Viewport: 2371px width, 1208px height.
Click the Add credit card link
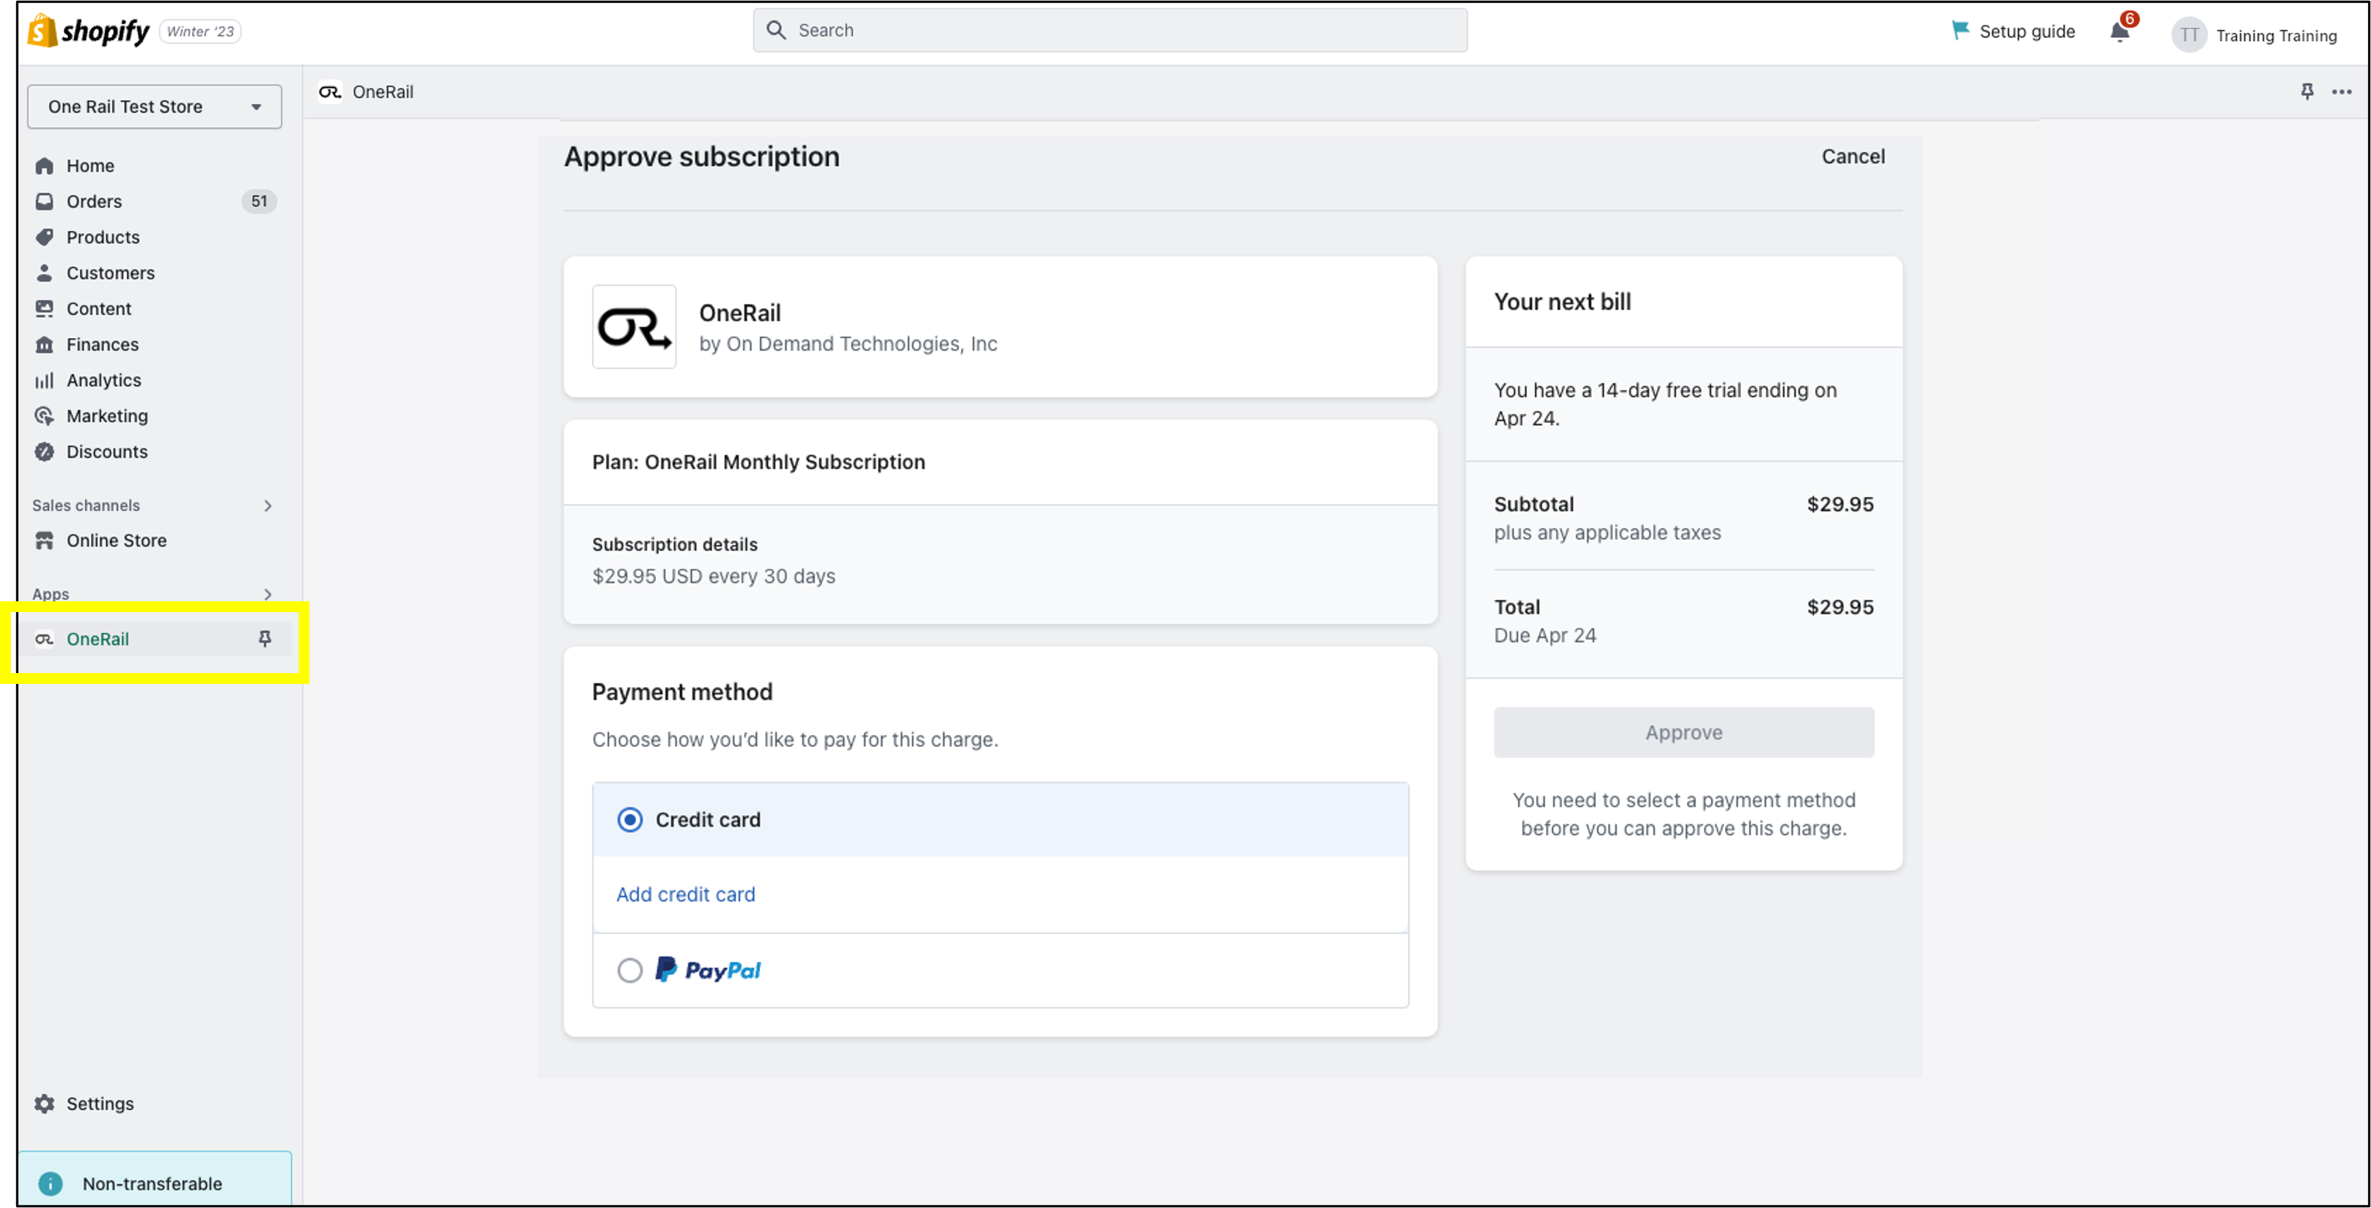(x=685, y=894)
